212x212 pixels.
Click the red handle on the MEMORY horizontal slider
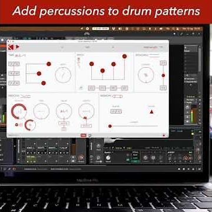(x=110, y=126)
